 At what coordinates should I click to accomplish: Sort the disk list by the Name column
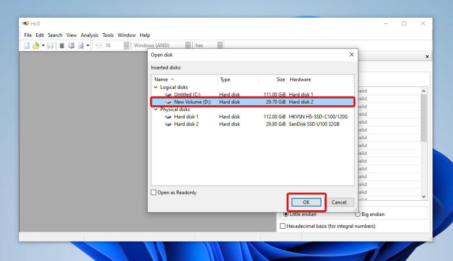[184, 79]
